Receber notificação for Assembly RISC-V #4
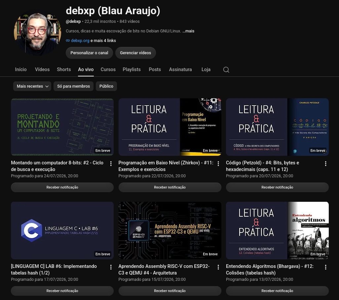339x300 pixels. pos(170,291)
